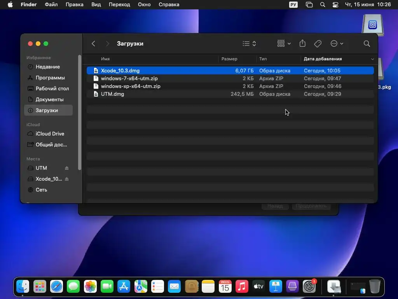Go forward in Finder navigation
Image resolution: width=398 pixels, height=299 pixels.
click(107, 44)
